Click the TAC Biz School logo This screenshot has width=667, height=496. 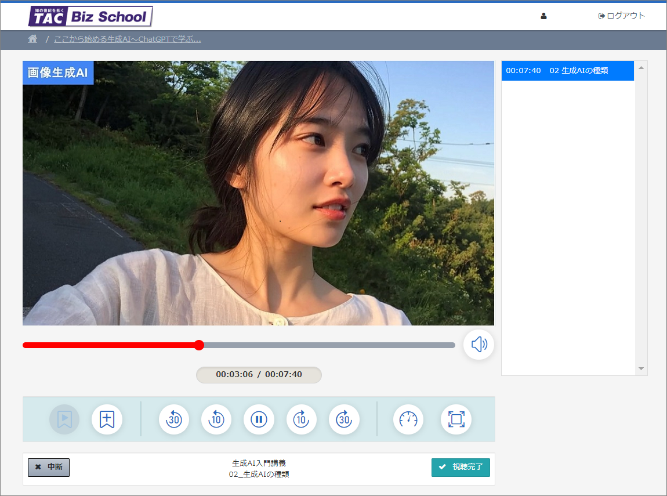[x=90, y=16]
